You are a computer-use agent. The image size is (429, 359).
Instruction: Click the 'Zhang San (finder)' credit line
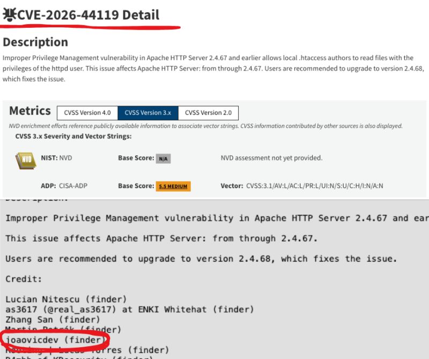(x=53, y=319)
